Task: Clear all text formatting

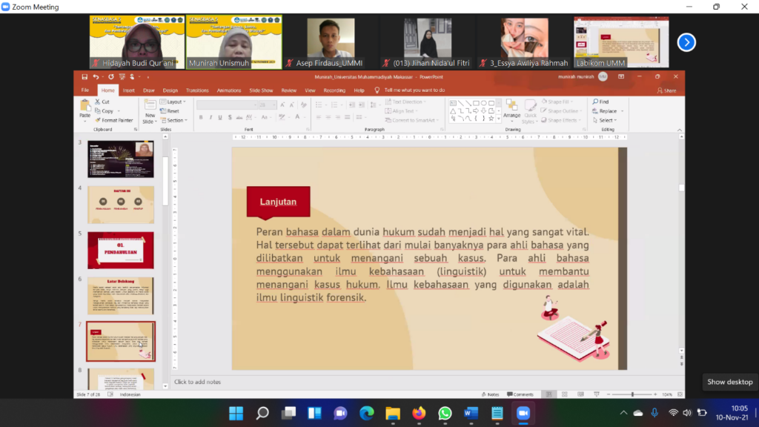Action: point(303,105)
